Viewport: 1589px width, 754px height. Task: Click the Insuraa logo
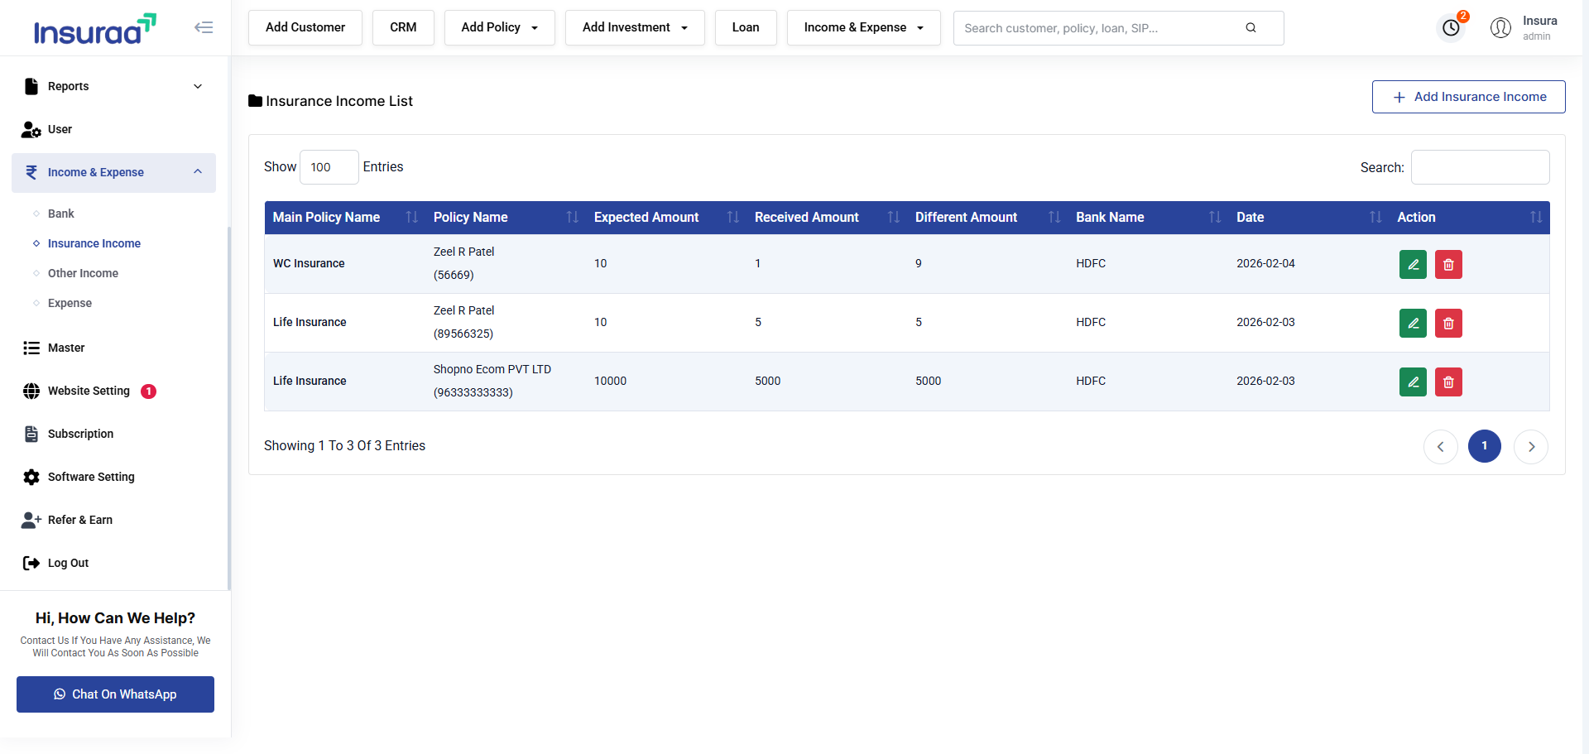[94, 29]
